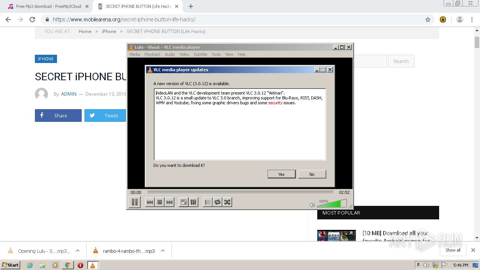Adjust the VLC volume slider
Screen dimensions: 480x270
pyautogui.click(x=331, y=204)
